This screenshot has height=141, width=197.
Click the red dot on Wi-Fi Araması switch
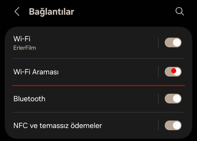(x=174, y=71)
